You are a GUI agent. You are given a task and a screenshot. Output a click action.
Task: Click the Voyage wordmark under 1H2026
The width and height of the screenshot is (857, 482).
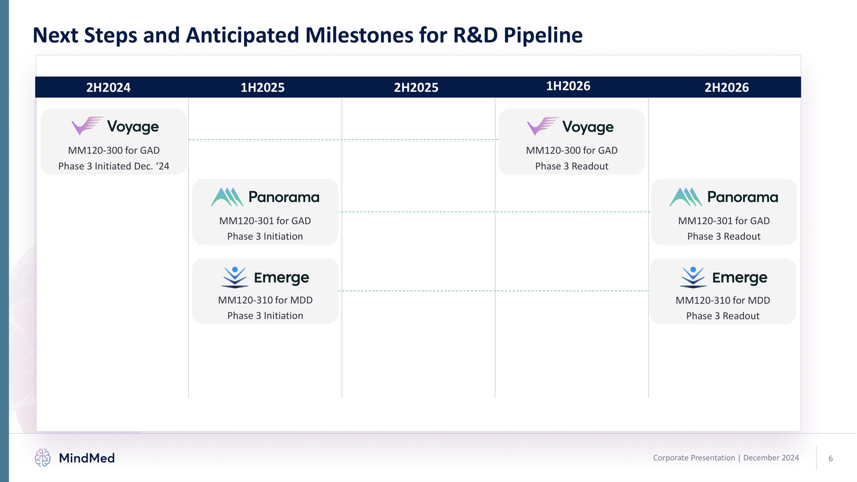click(x=588, y=128)
